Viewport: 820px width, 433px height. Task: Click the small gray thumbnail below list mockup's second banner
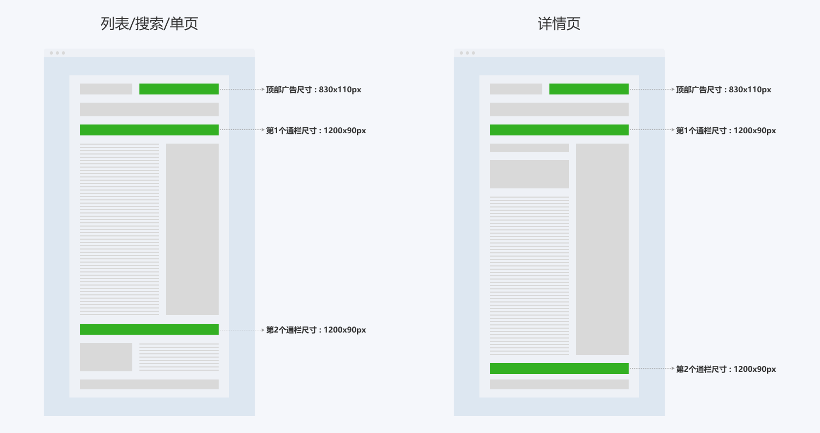coord(106,357)
